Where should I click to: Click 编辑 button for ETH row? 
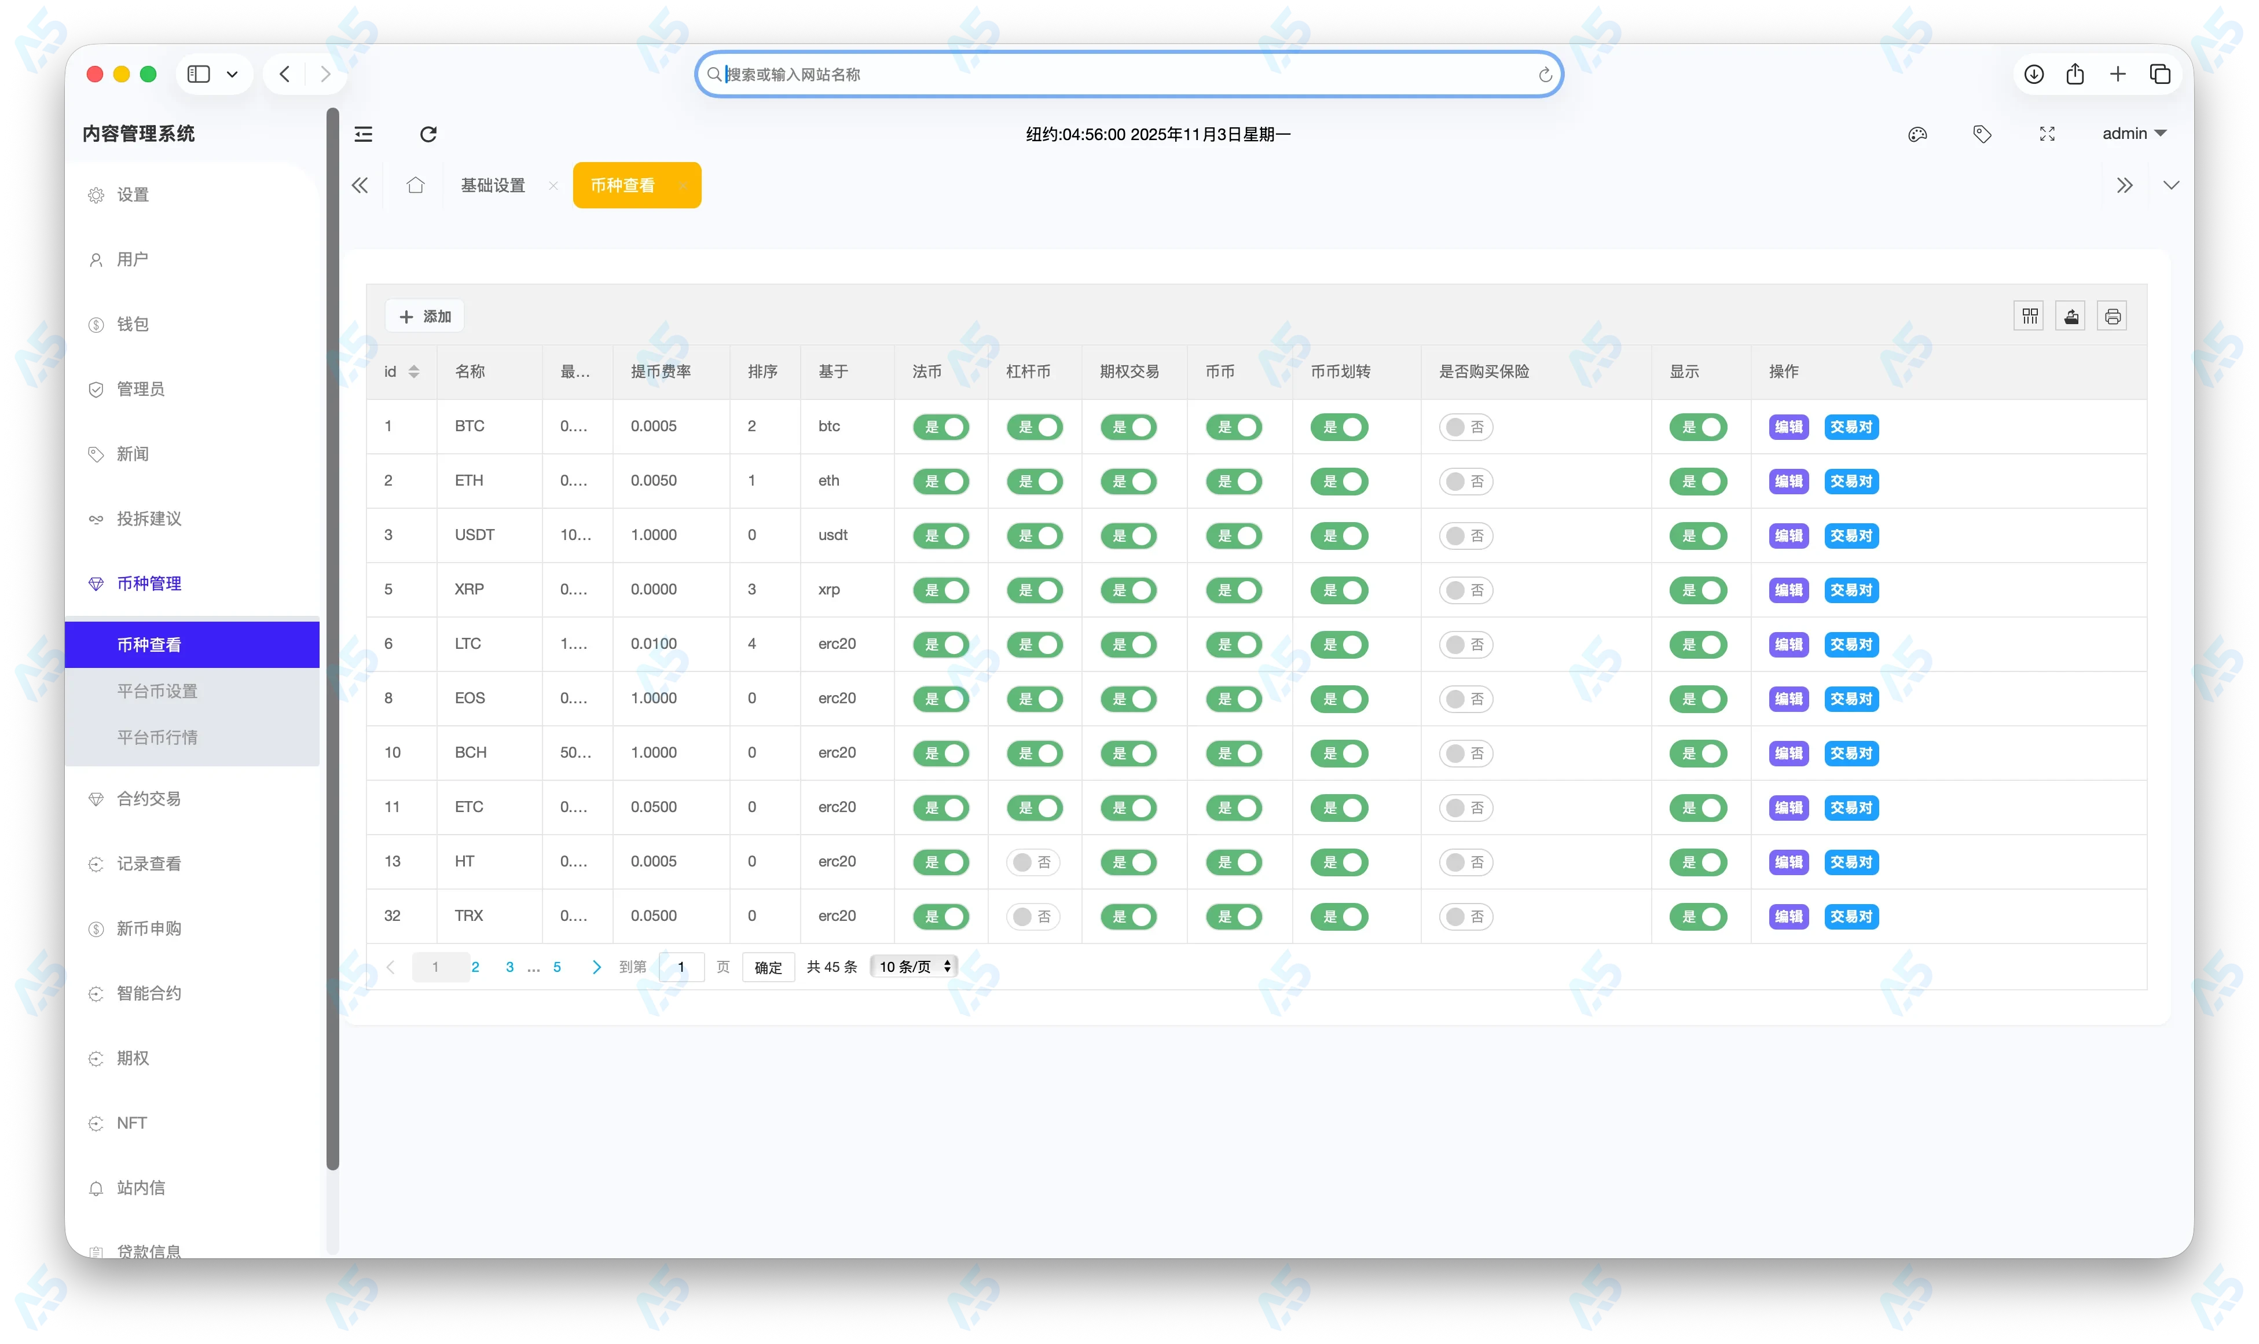[1789, 481]
